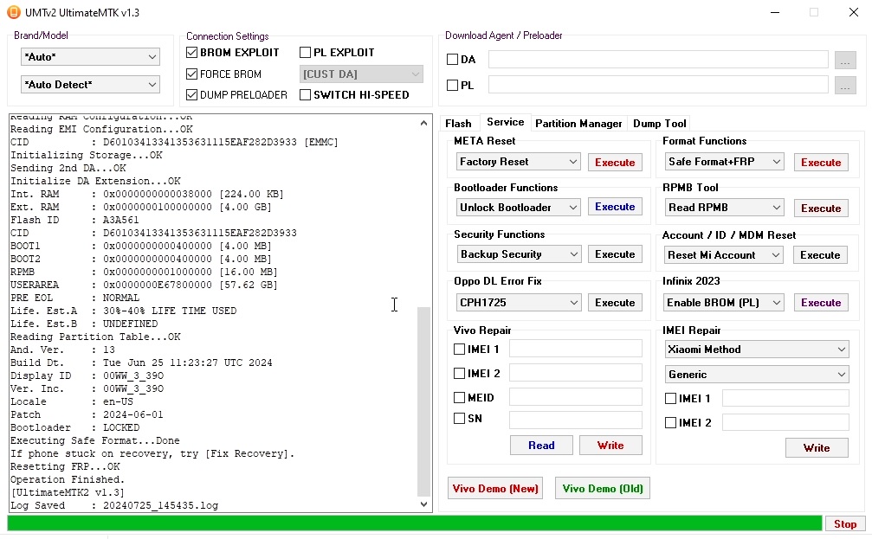This screenshot has height=539, width=872.
Task: Click the IMEI Repair Write button
Action: pyautogui.click(x=817, y=447)
